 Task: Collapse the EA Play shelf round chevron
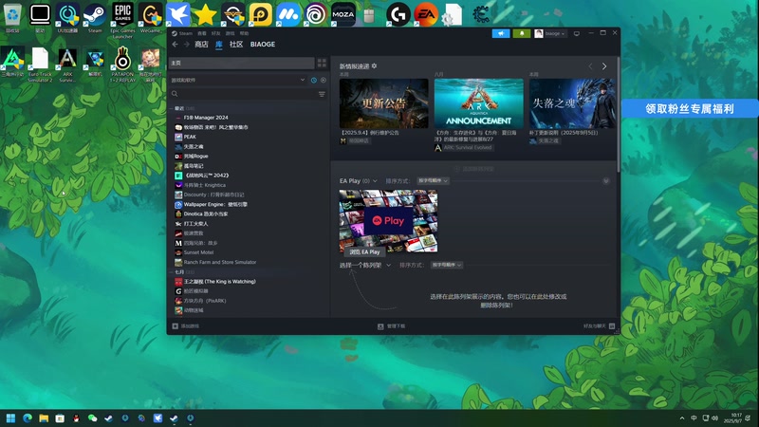605,180
